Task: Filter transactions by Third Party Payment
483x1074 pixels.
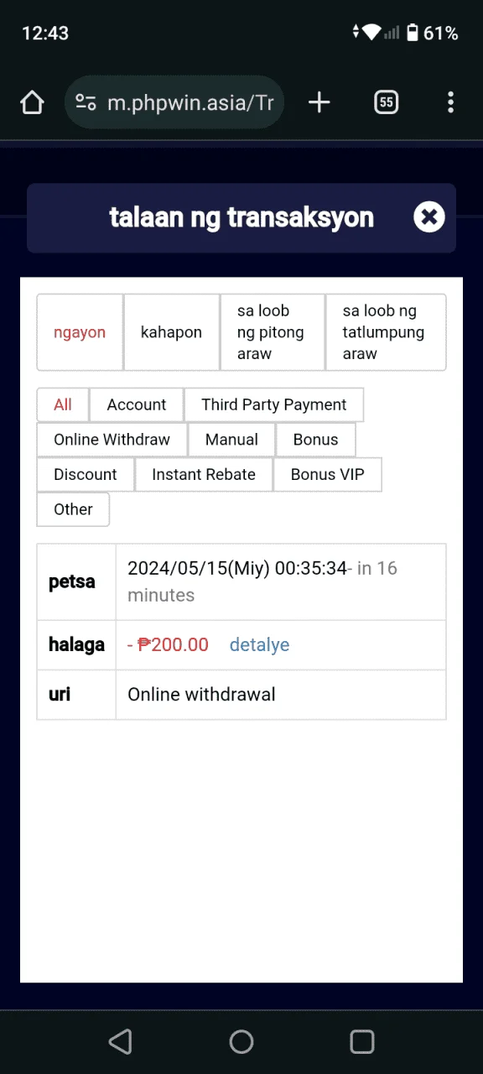Action: [273, 404]
